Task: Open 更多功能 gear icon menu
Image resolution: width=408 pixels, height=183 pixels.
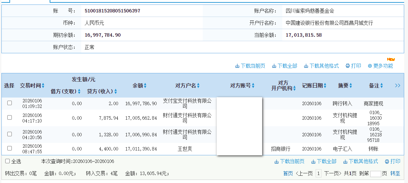Action: point(370,66)
